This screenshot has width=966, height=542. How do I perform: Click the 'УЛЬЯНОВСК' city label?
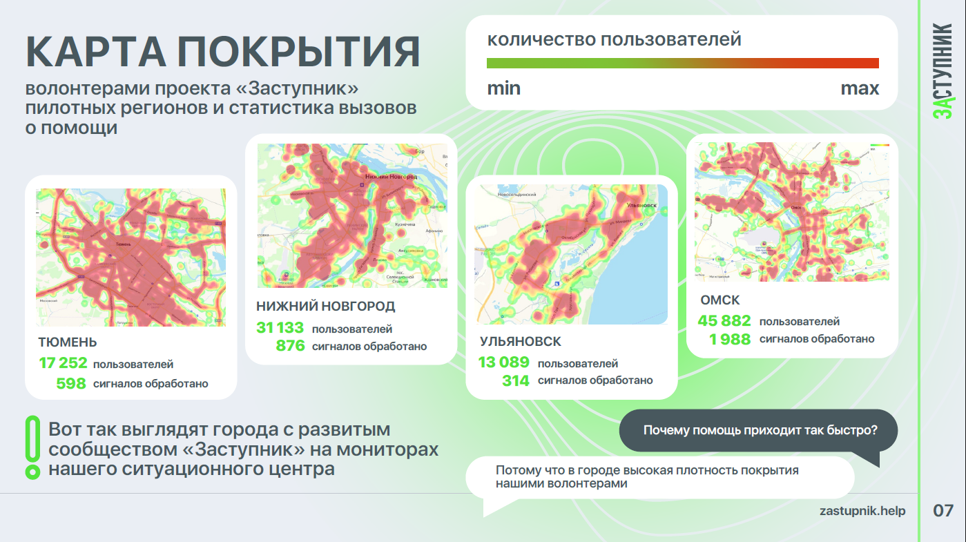(521, 342)
